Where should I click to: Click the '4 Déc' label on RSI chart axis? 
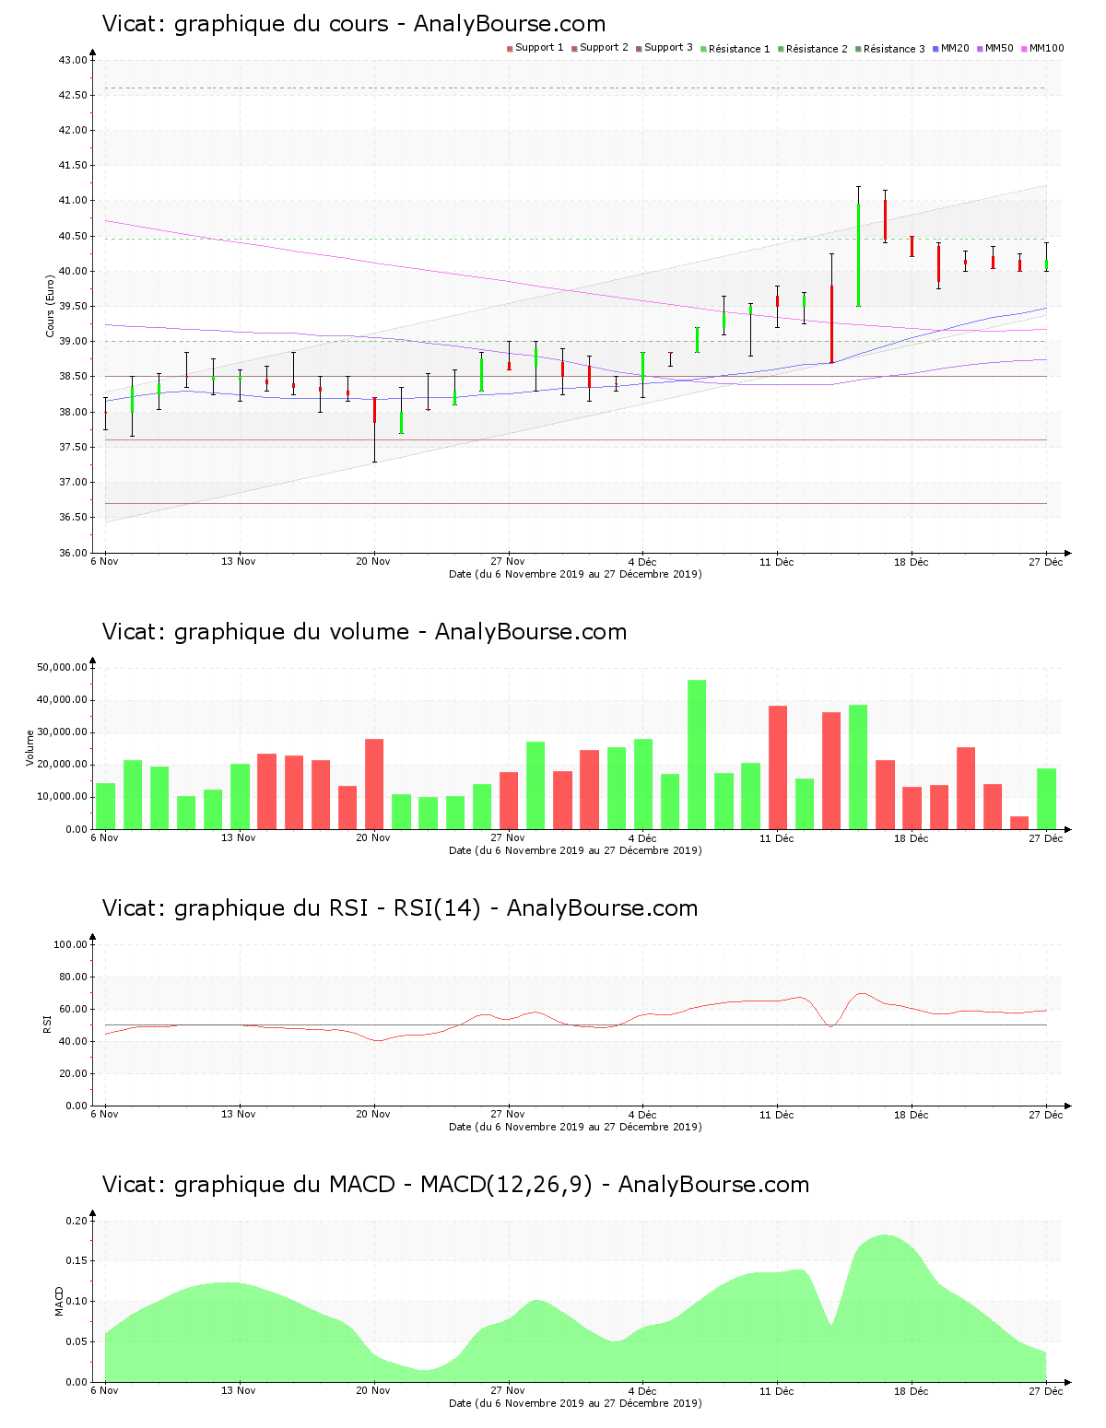tap(642, 1114)
